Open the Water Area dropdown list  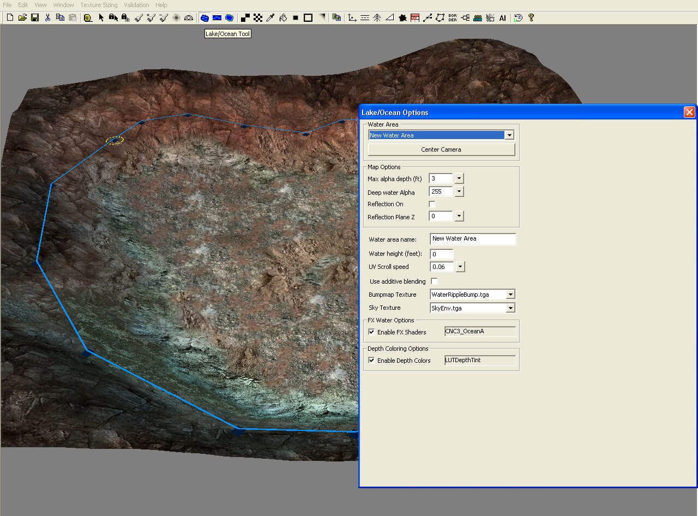tap(509, 135)
